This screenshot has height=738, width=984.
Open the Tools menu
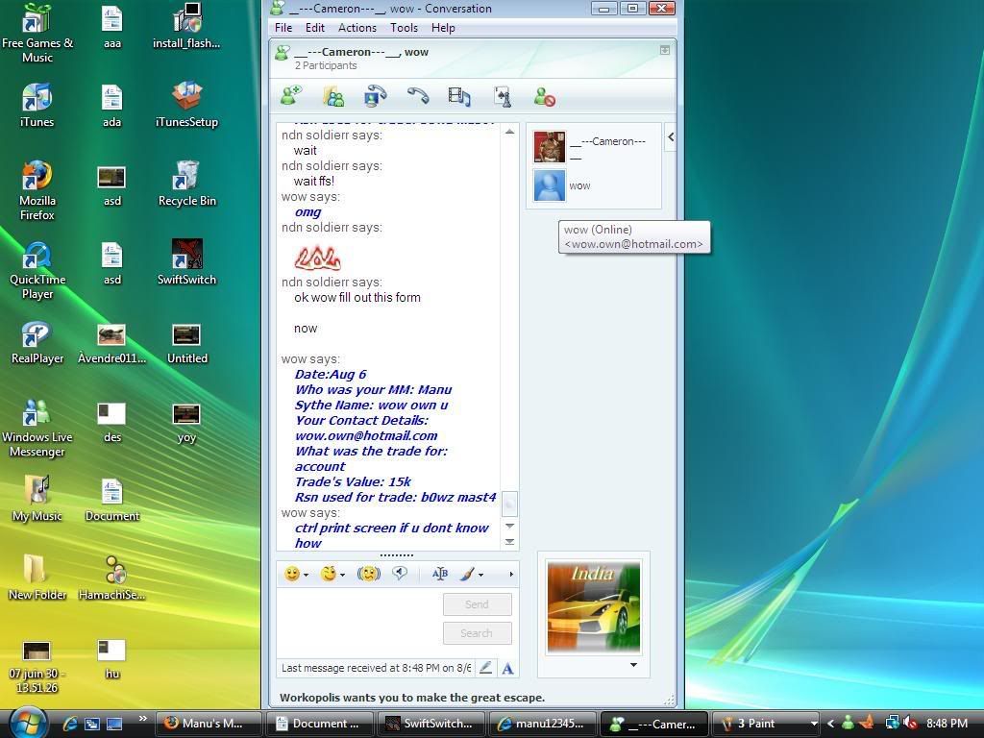404,28
